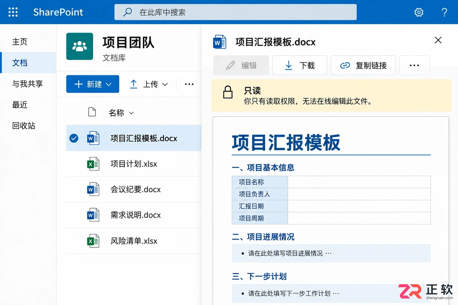Screen dimensions: 458x305
Task: Click the 文档库 subtitle under site name
Action: pos(114,58)
